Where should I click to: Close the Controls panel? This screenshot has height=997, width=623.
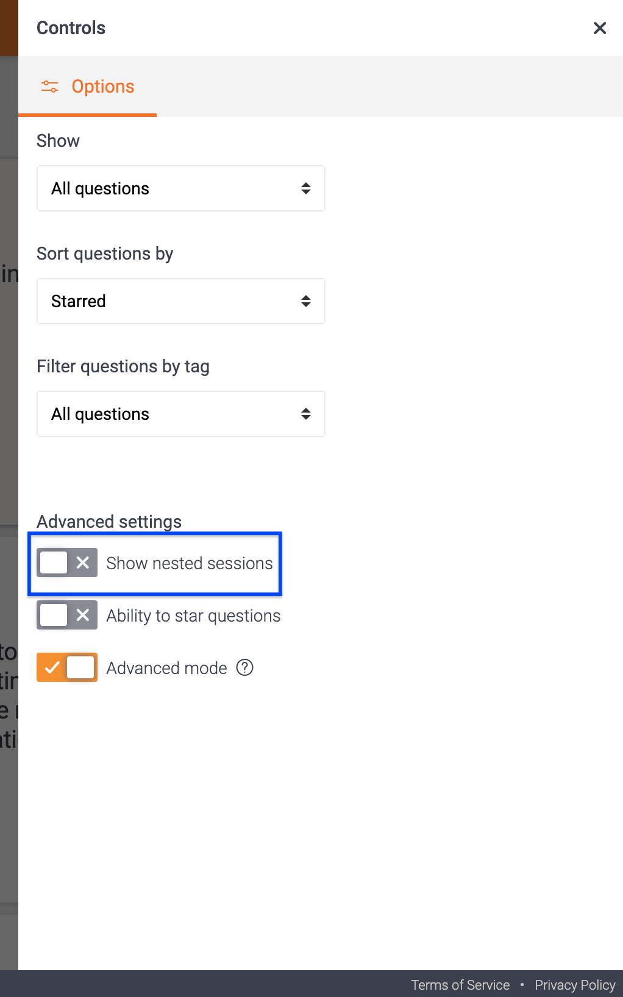(x=600, y=28)
